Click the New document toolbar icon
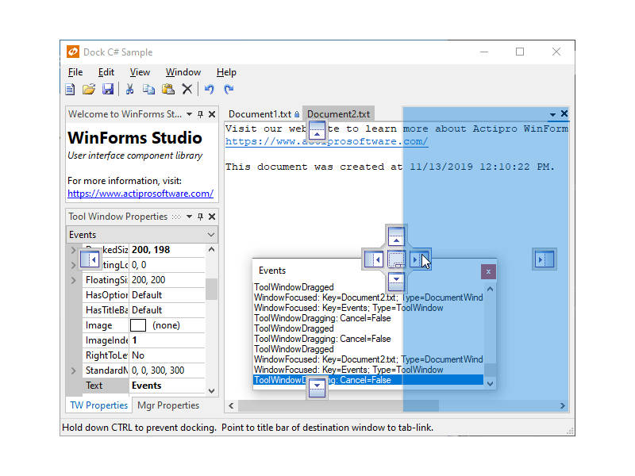 click(x=70, y=89)
